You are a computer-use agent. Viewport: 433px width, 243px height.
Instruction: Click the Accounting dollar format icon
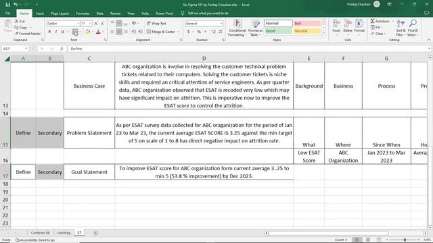point(188,32)
